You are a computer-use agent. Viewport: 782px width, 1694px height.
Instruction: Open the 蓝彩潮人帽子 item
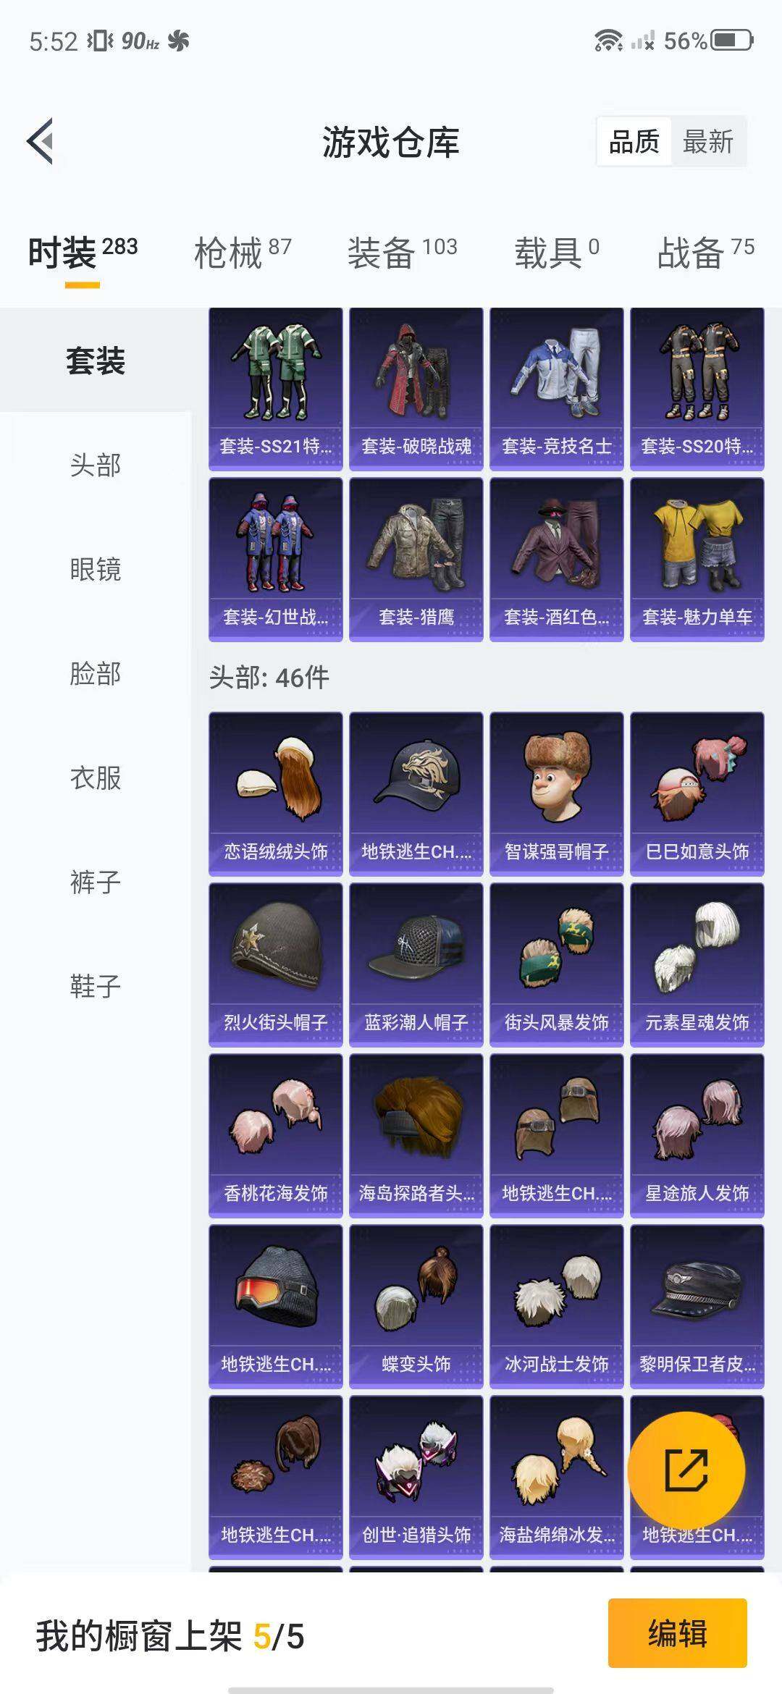[416, 965]
